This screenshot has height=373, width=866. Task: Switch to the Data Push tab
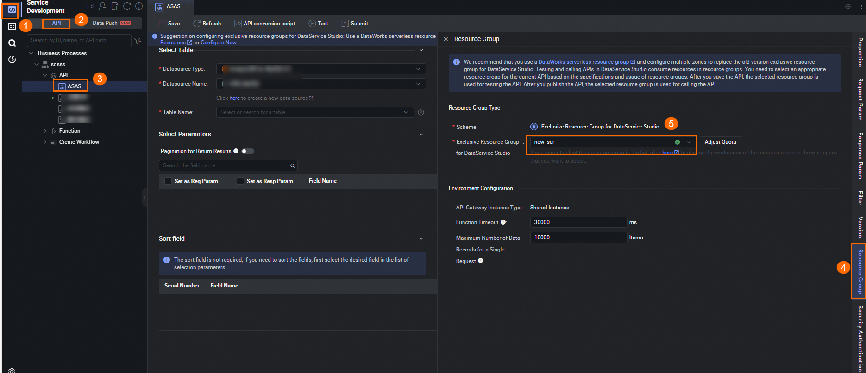coord(111,23)
